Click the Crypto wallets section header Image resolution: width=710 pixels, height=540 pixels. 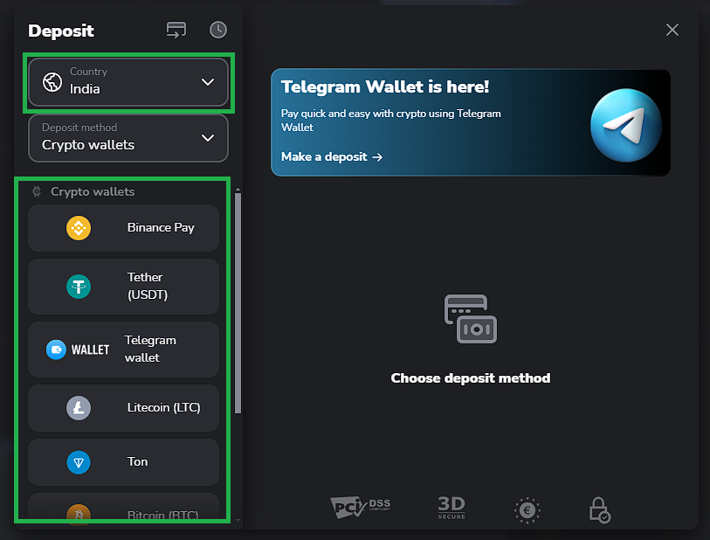[92, 191]
